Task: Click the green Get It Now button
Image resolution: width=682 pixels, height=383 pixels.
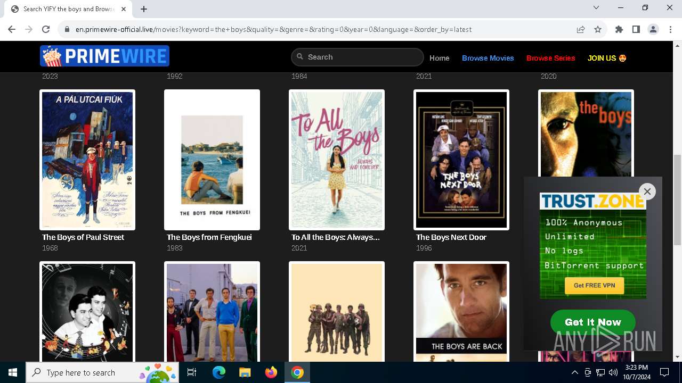Action: tap(593, 322)
